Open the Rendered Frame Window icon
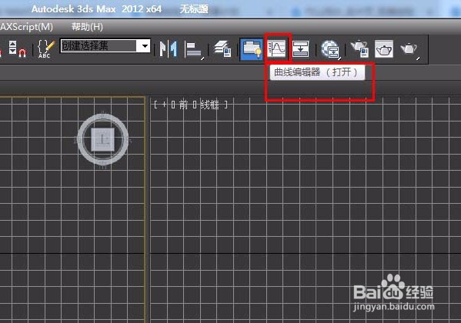Screen dimensions: 461x323 click(x=384, y=49)
